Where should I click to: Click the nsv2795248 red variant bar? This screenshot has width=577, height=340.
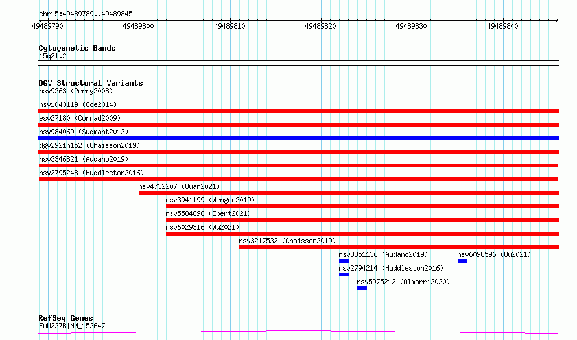(x=298, y=179)
